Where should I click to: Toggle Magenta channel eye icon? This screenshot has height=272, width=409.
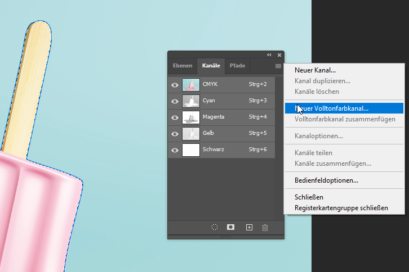tap(175, 117)
